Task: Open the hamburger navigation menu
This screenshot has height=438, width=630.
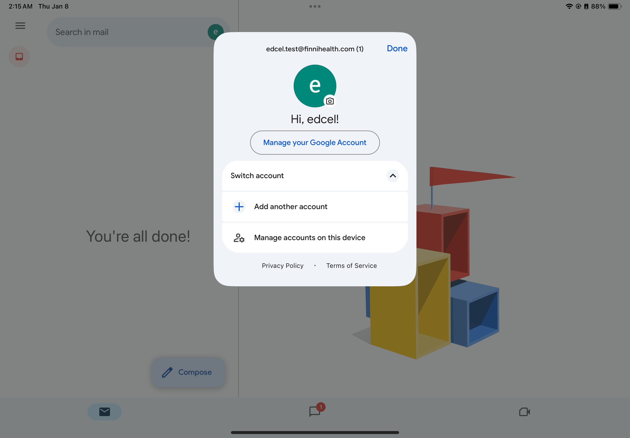Action: [20, 26]
